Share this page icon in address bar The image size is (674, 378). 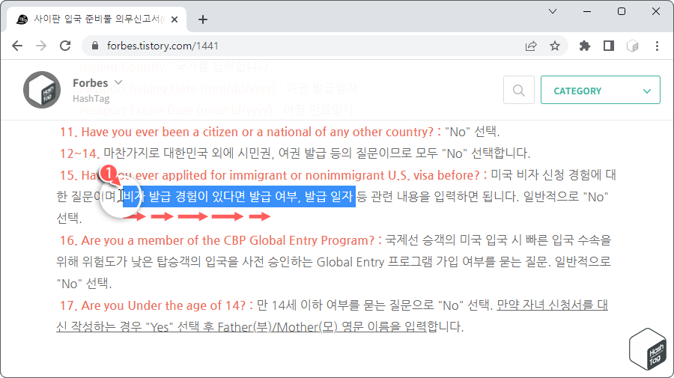pyautogui.click(x=531, y=46)
